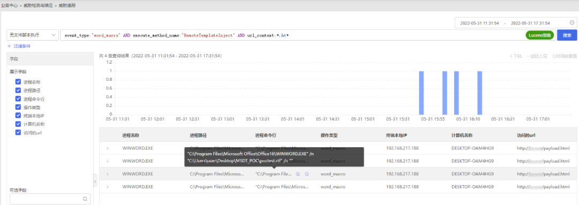Click the search magnifier icon in 可选字段 box
This screenshot has height=205, width=579.
tap(85, 199)
